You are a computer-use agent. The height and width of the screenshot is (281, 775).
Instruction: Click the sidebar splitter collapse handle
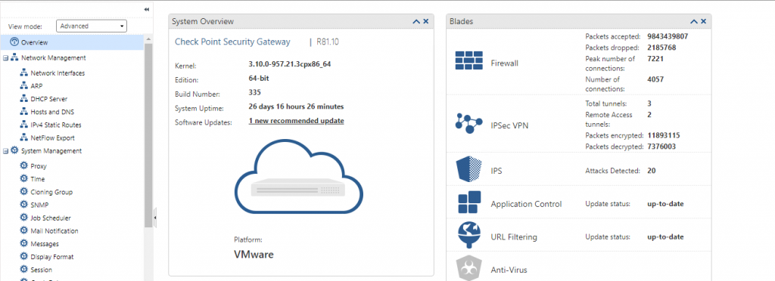pyautogui.click(x=154, y=217)
